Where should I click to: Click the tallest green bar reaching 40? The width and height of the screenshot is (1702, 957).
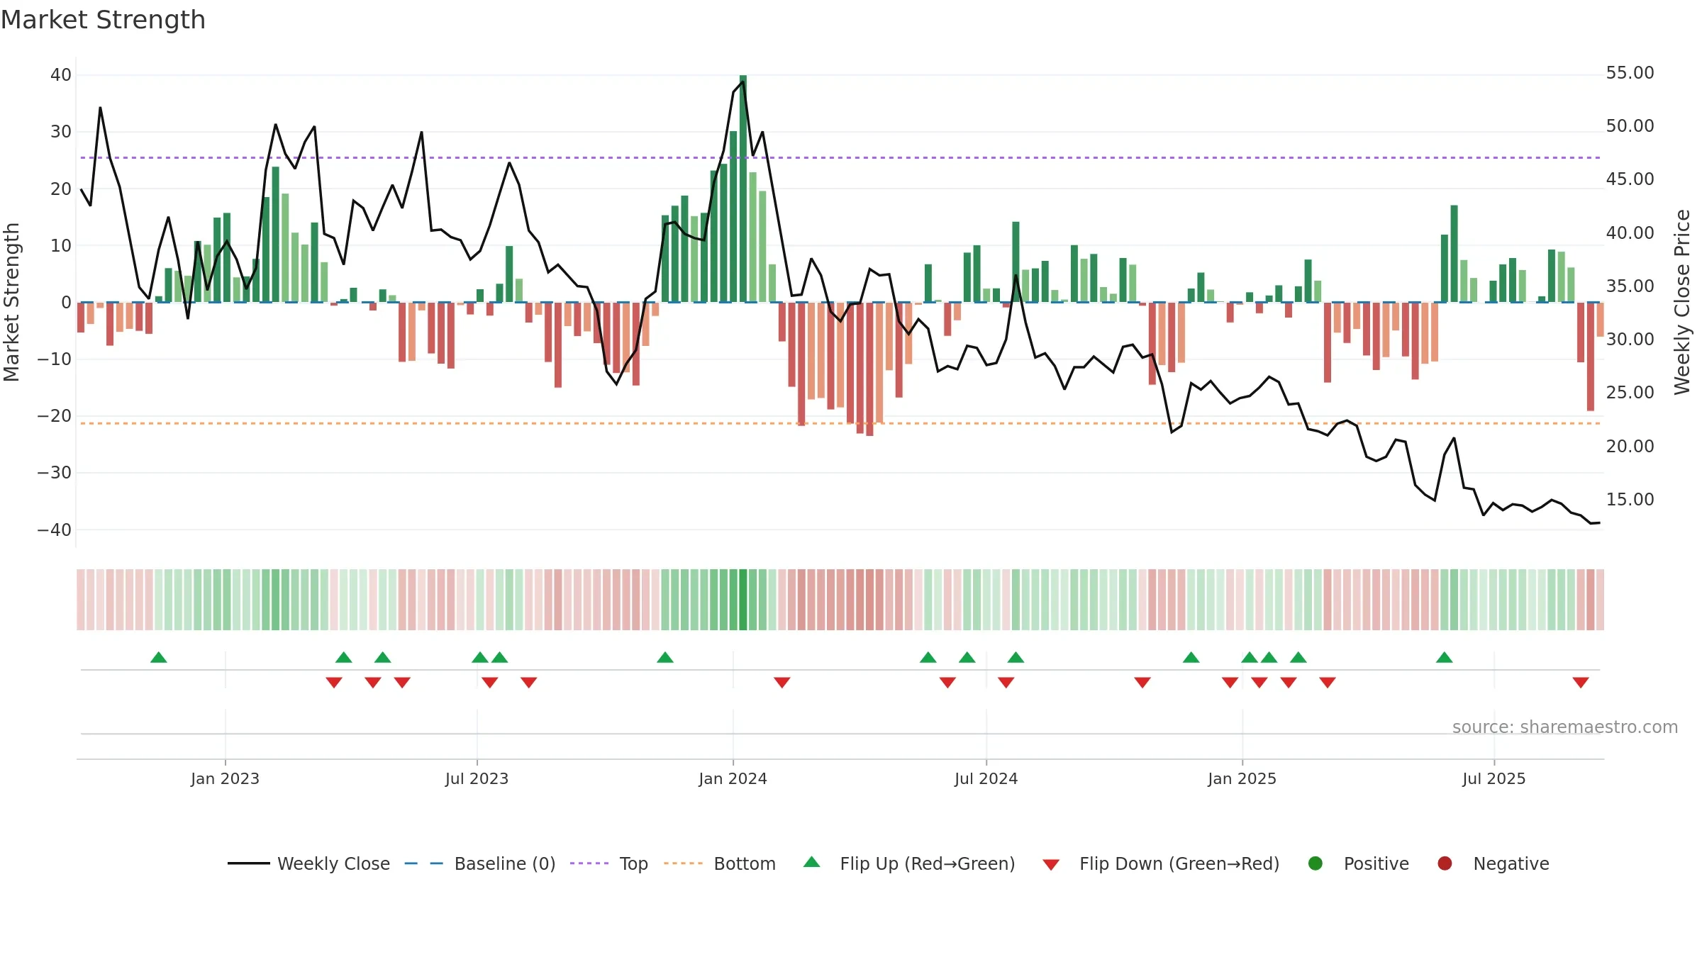click(743, 189)
